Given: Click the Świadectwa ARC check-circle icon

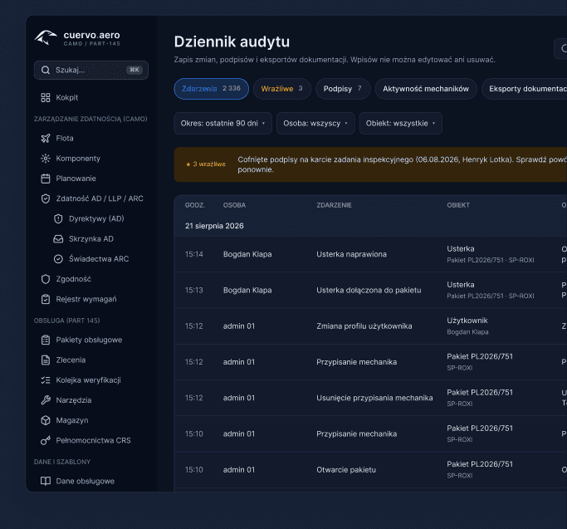Looking at the screenshot, I should tap(58, 259).
